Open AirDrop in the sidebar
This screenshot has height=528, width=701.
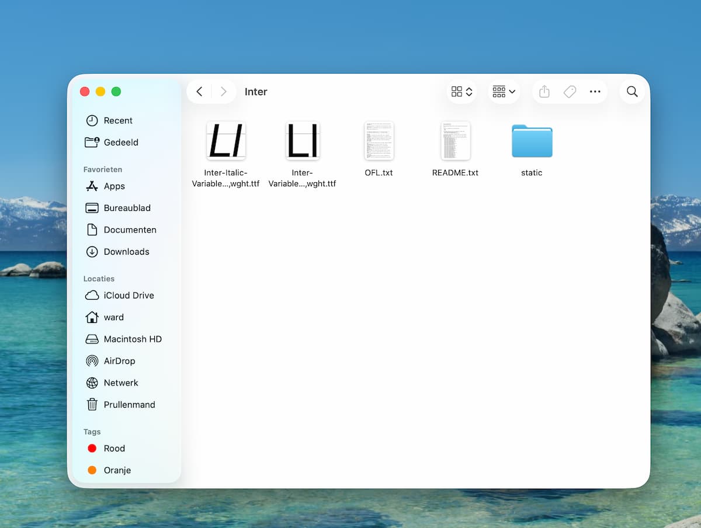click(119, 361)
